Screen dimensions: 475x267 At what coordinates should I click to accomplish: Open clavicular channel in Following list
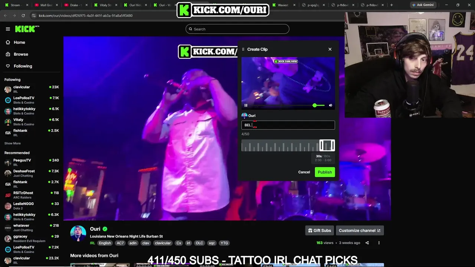click(x=32, y=89)
